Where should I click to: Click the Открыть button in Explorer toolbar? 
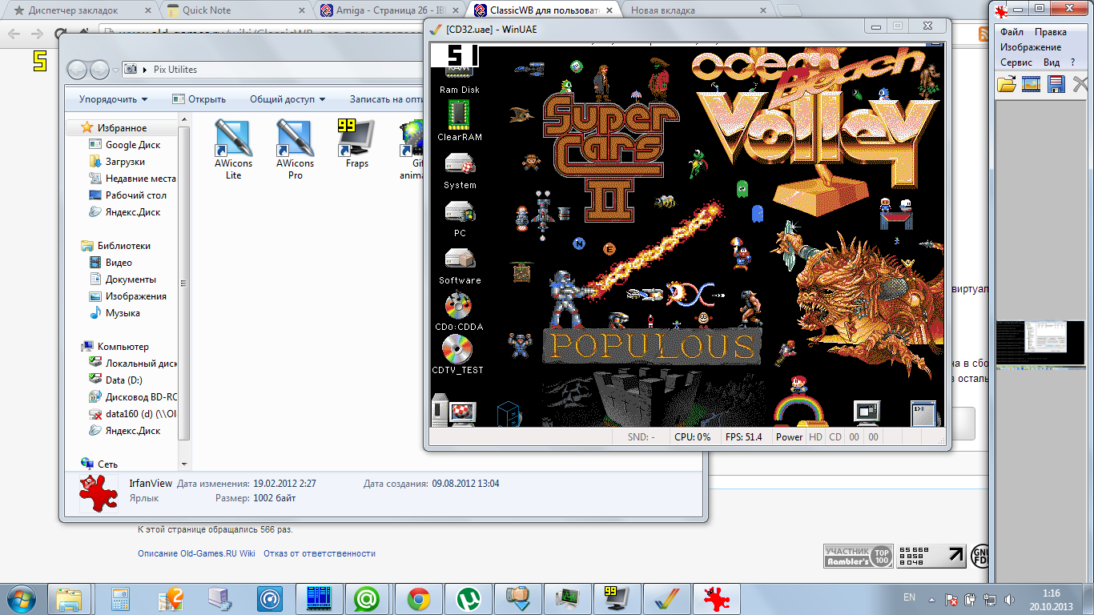pos(199,99)
